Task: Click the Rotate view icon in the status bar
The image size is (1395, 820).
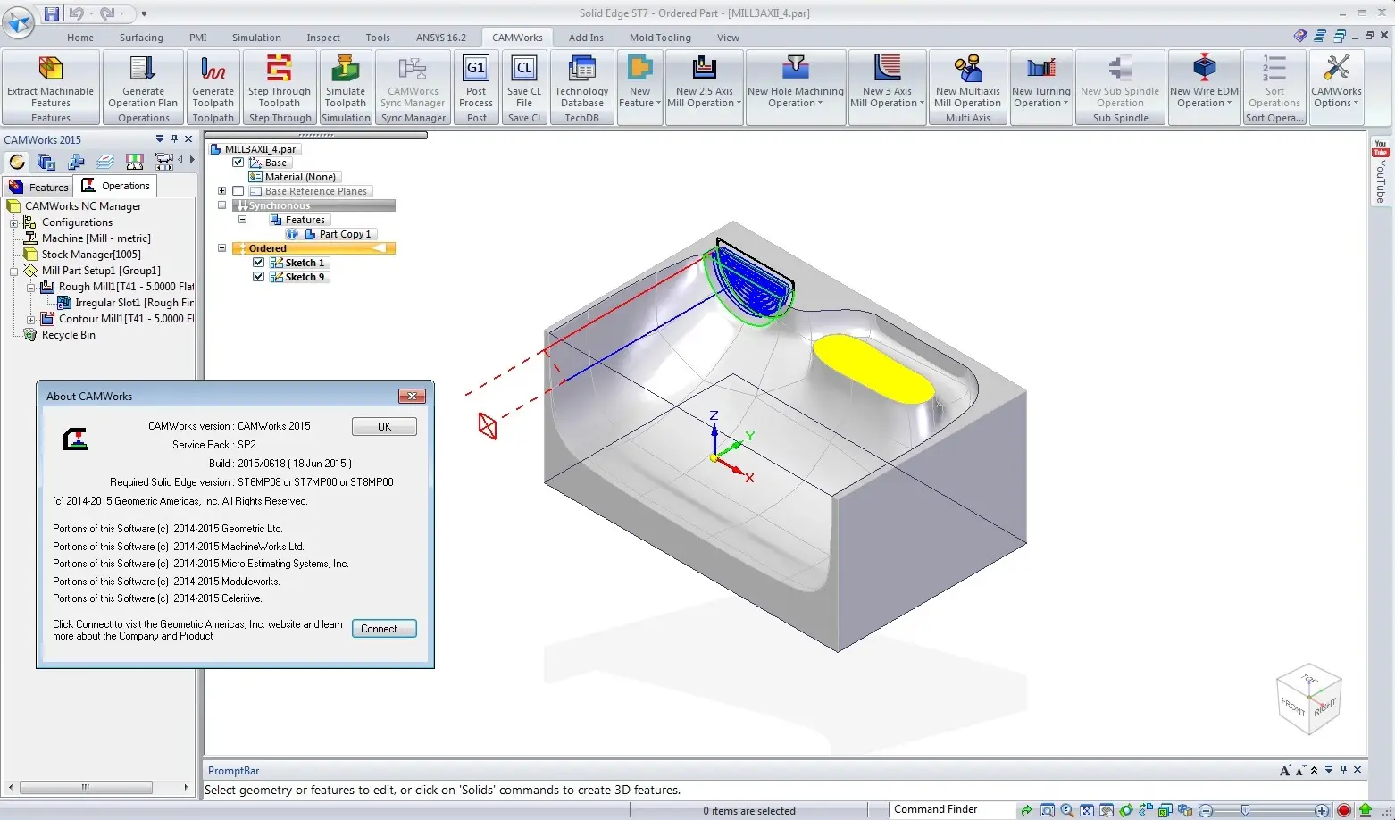Action: (1126, 810)
